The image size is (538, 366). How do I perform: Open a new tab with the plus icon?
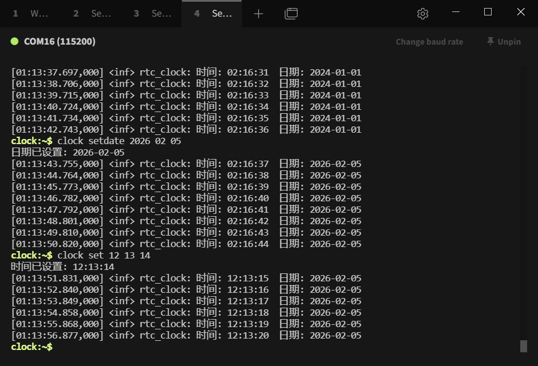(x=258, y=14)
